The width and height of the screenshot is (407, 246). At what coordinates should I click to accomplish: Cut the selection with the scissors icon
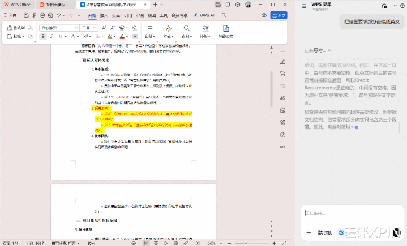coord(31,28)
